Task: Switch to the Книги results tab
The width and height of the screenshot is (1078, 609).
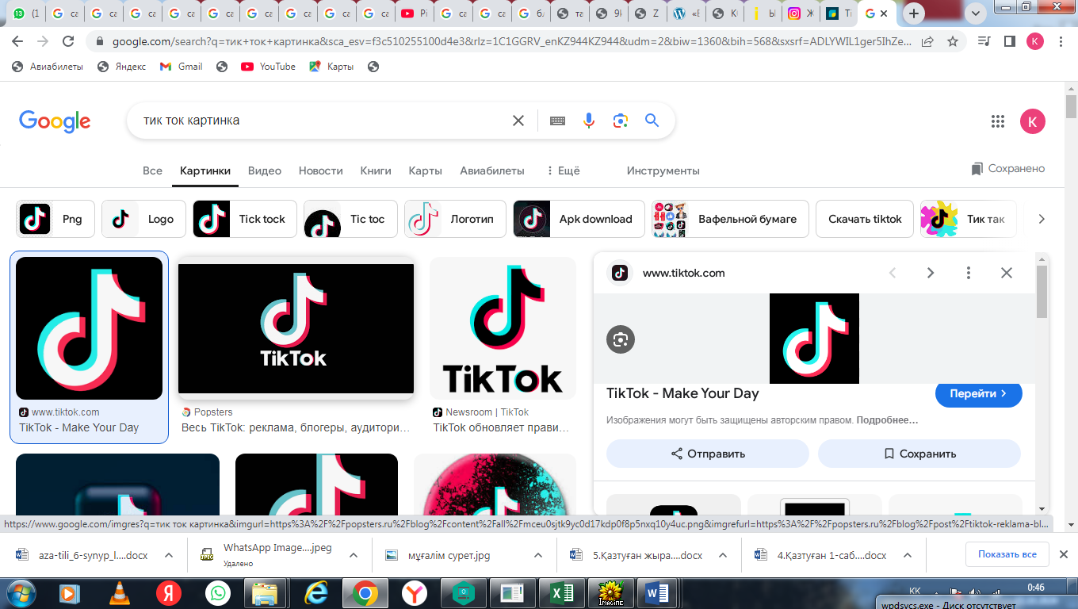Action: pos(376,170)
